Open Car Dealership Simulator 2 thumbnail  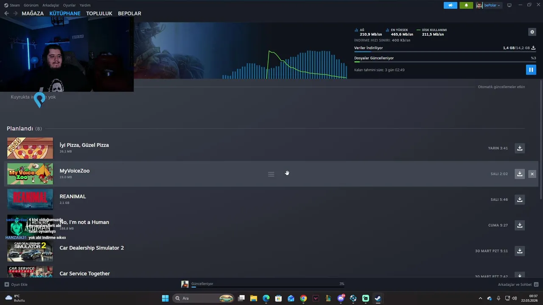coord(30,251)
